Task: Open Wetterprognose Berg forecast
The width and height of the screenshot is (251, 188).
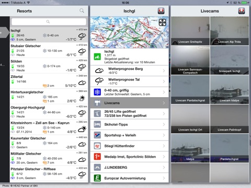Action: [129, 70]
